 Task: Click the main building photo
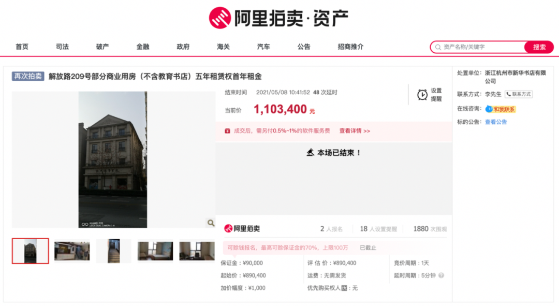[x=113, y=159]
